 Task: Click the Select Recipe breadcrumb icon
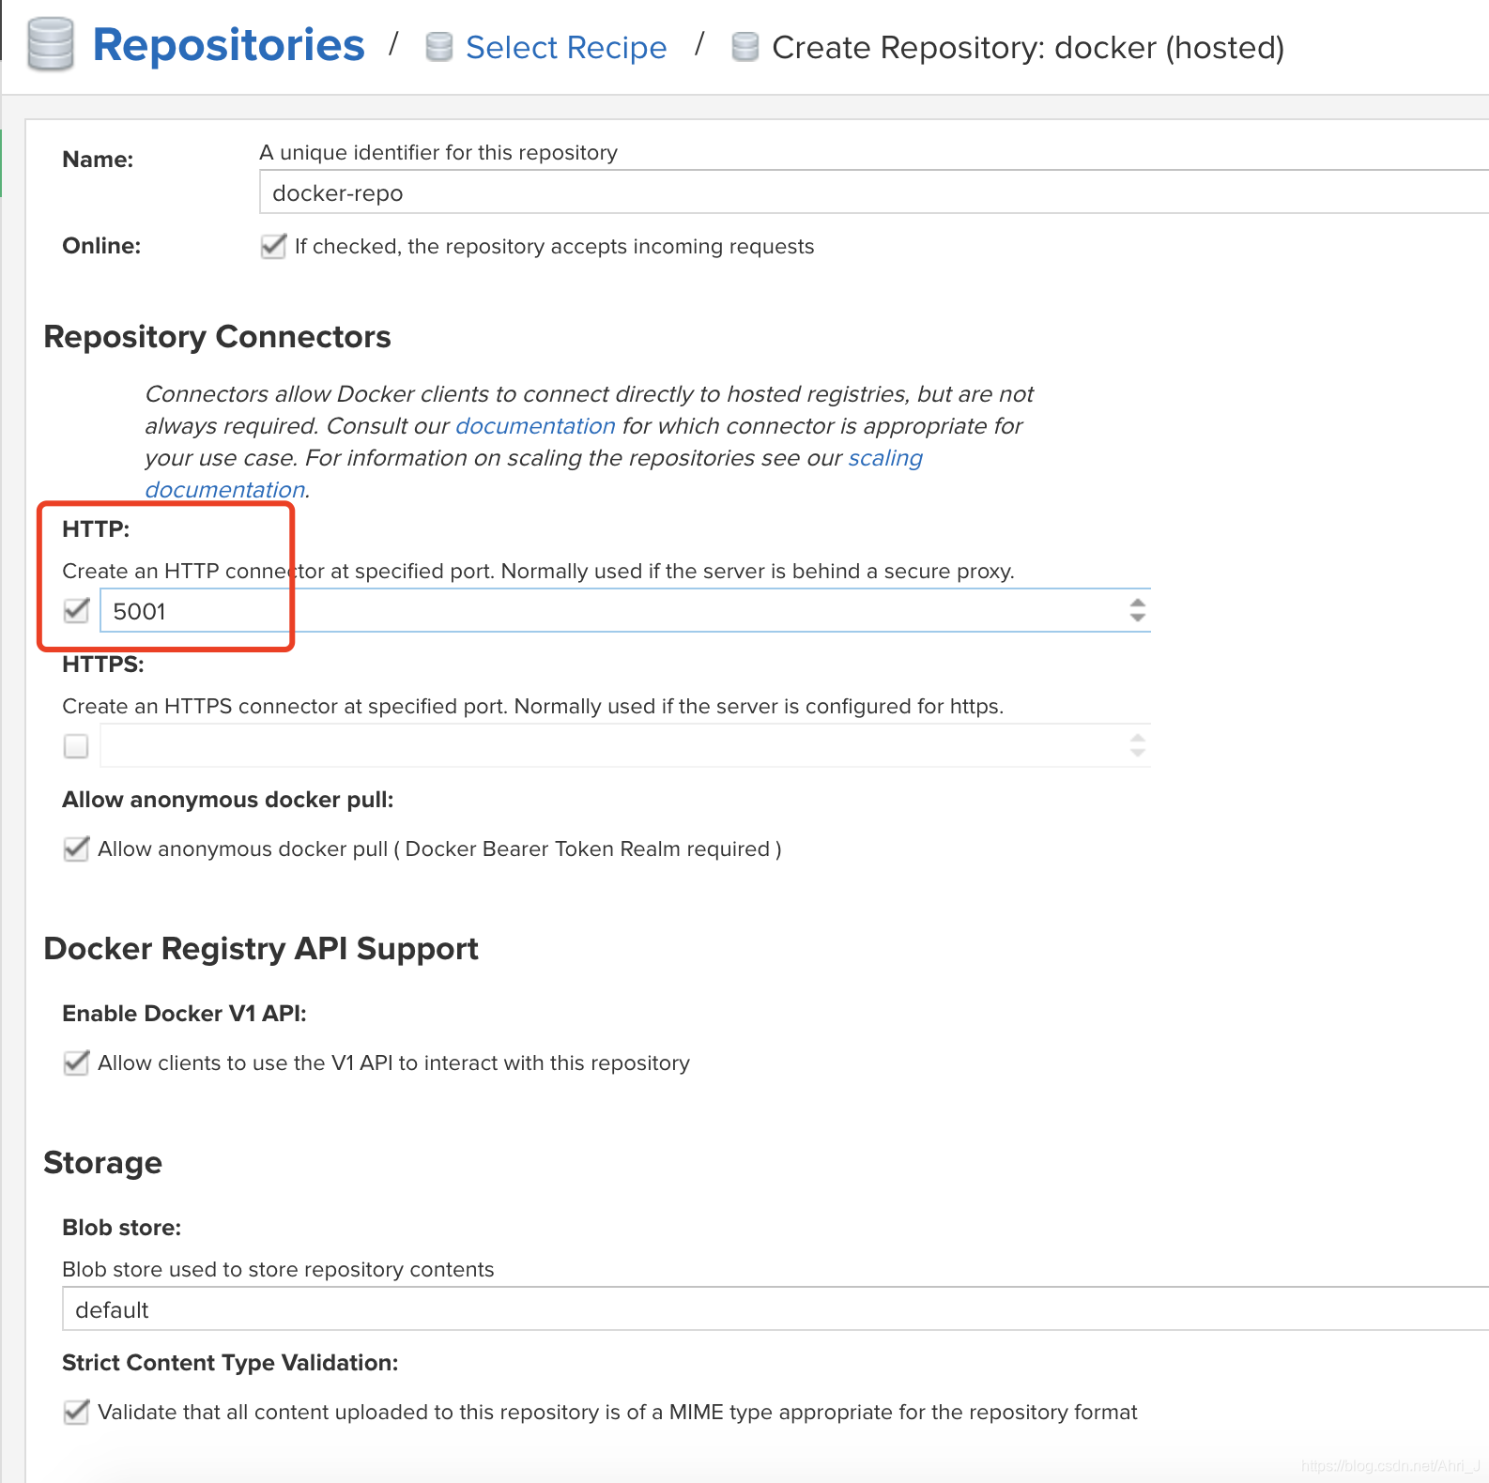pyautogui.click(x=438, y=47)
